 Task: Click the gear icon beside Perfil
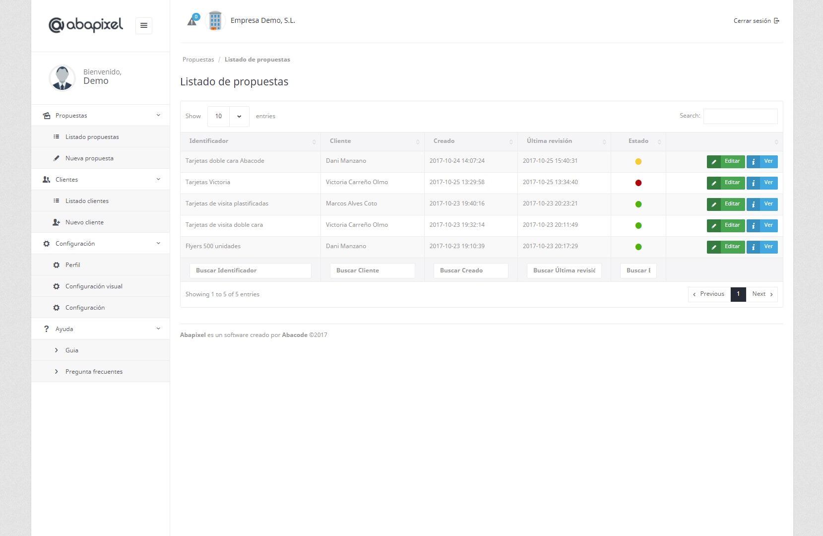(x=56, y=265)
